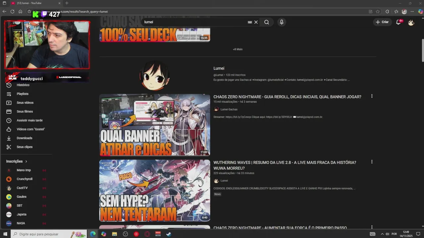Go back with the browser back arrow
Image resolution: width=424 pixels, height=238 pixels.
pos(4,12)
